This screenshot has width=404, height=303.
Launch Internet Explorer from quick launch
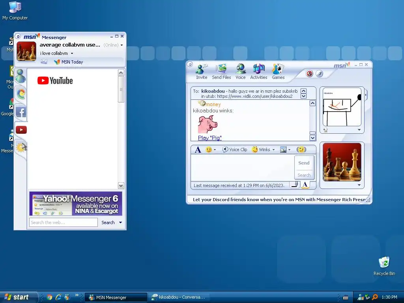pyautogui.click(x=58, y=297)
